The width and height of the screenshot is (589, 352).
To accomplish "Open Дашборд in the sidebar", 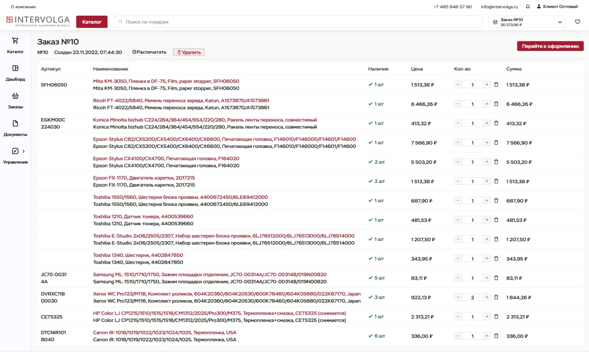I will tap(15, 73).
